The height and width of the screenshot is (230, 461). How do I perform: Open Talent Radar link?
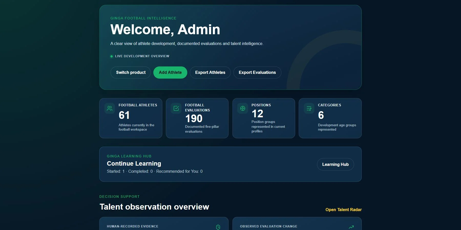(343, 210)
